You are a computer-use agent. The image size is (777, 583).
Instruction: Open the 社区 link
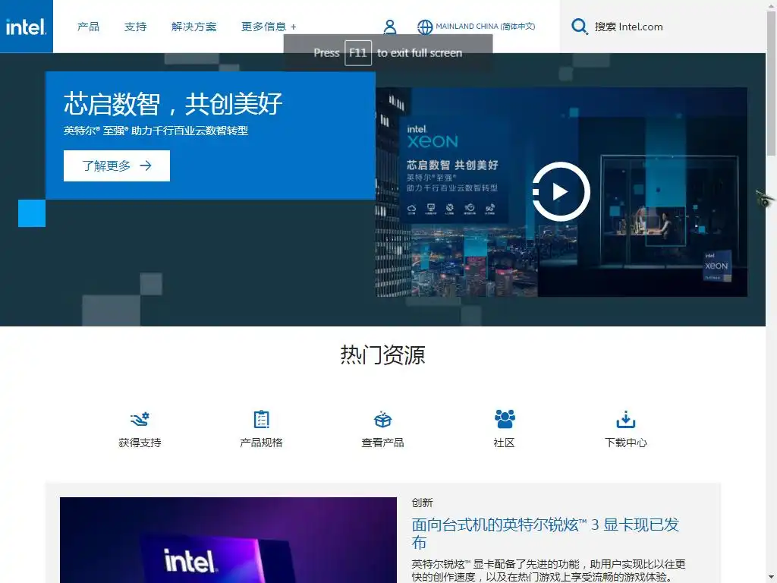505,443
